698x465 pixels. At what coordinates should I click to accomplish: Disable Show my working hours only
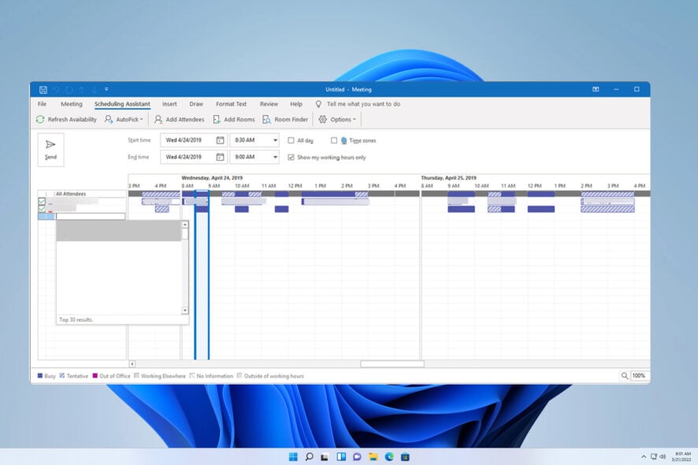click(x=292, y=156)
